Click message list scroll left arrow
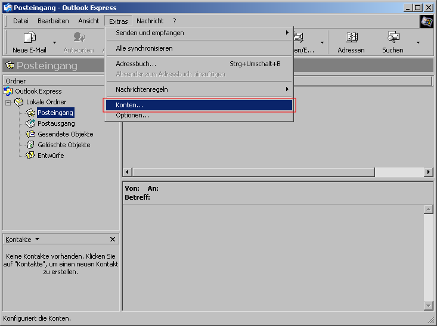The image size is (437, 326). (x=127, y=172)
